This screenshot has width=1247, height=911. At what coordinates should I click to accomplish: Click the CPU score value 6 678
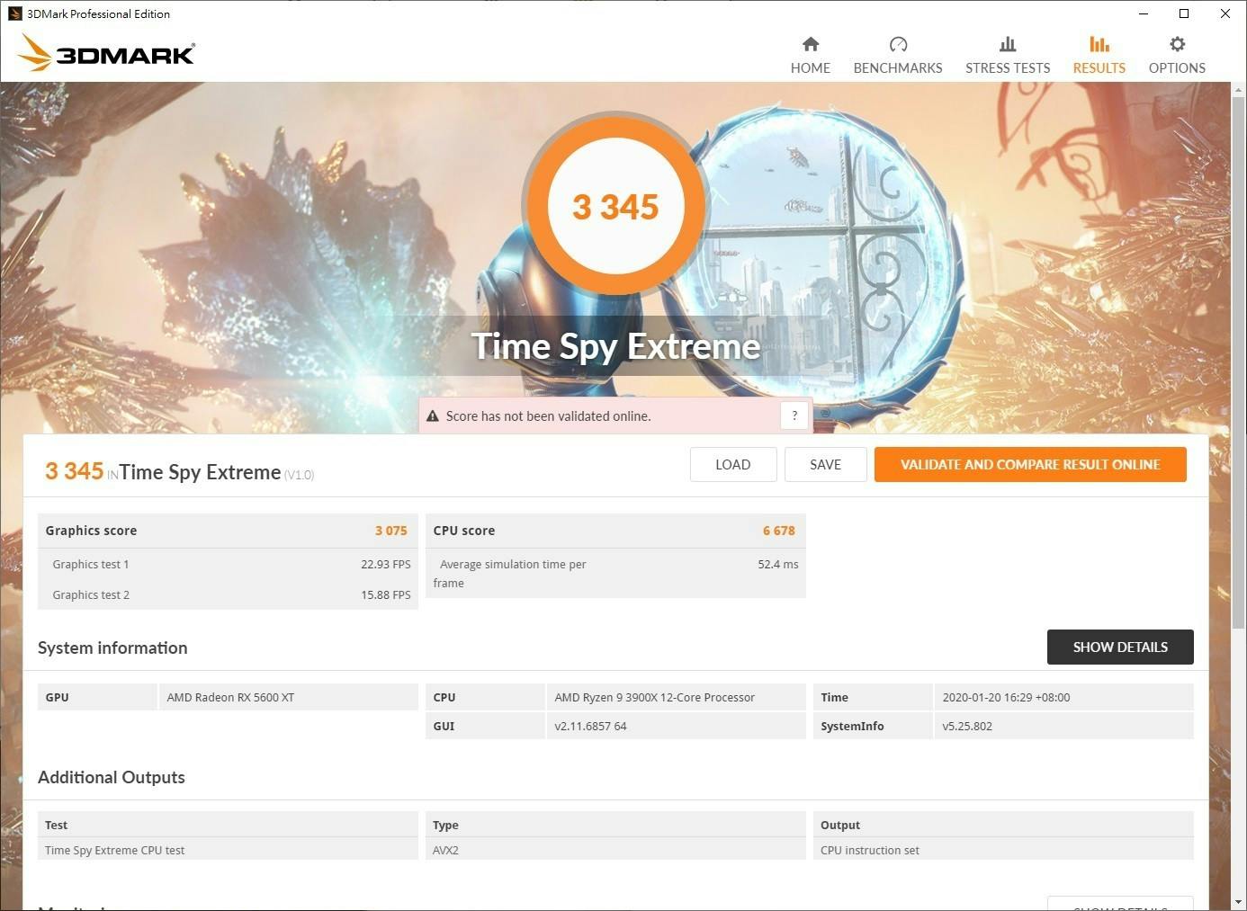coord(779,531)
